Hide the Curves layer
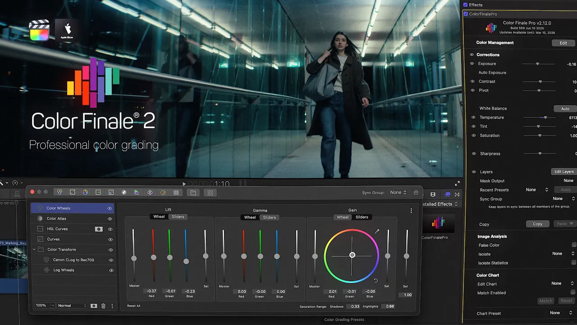 click(110, 239)
